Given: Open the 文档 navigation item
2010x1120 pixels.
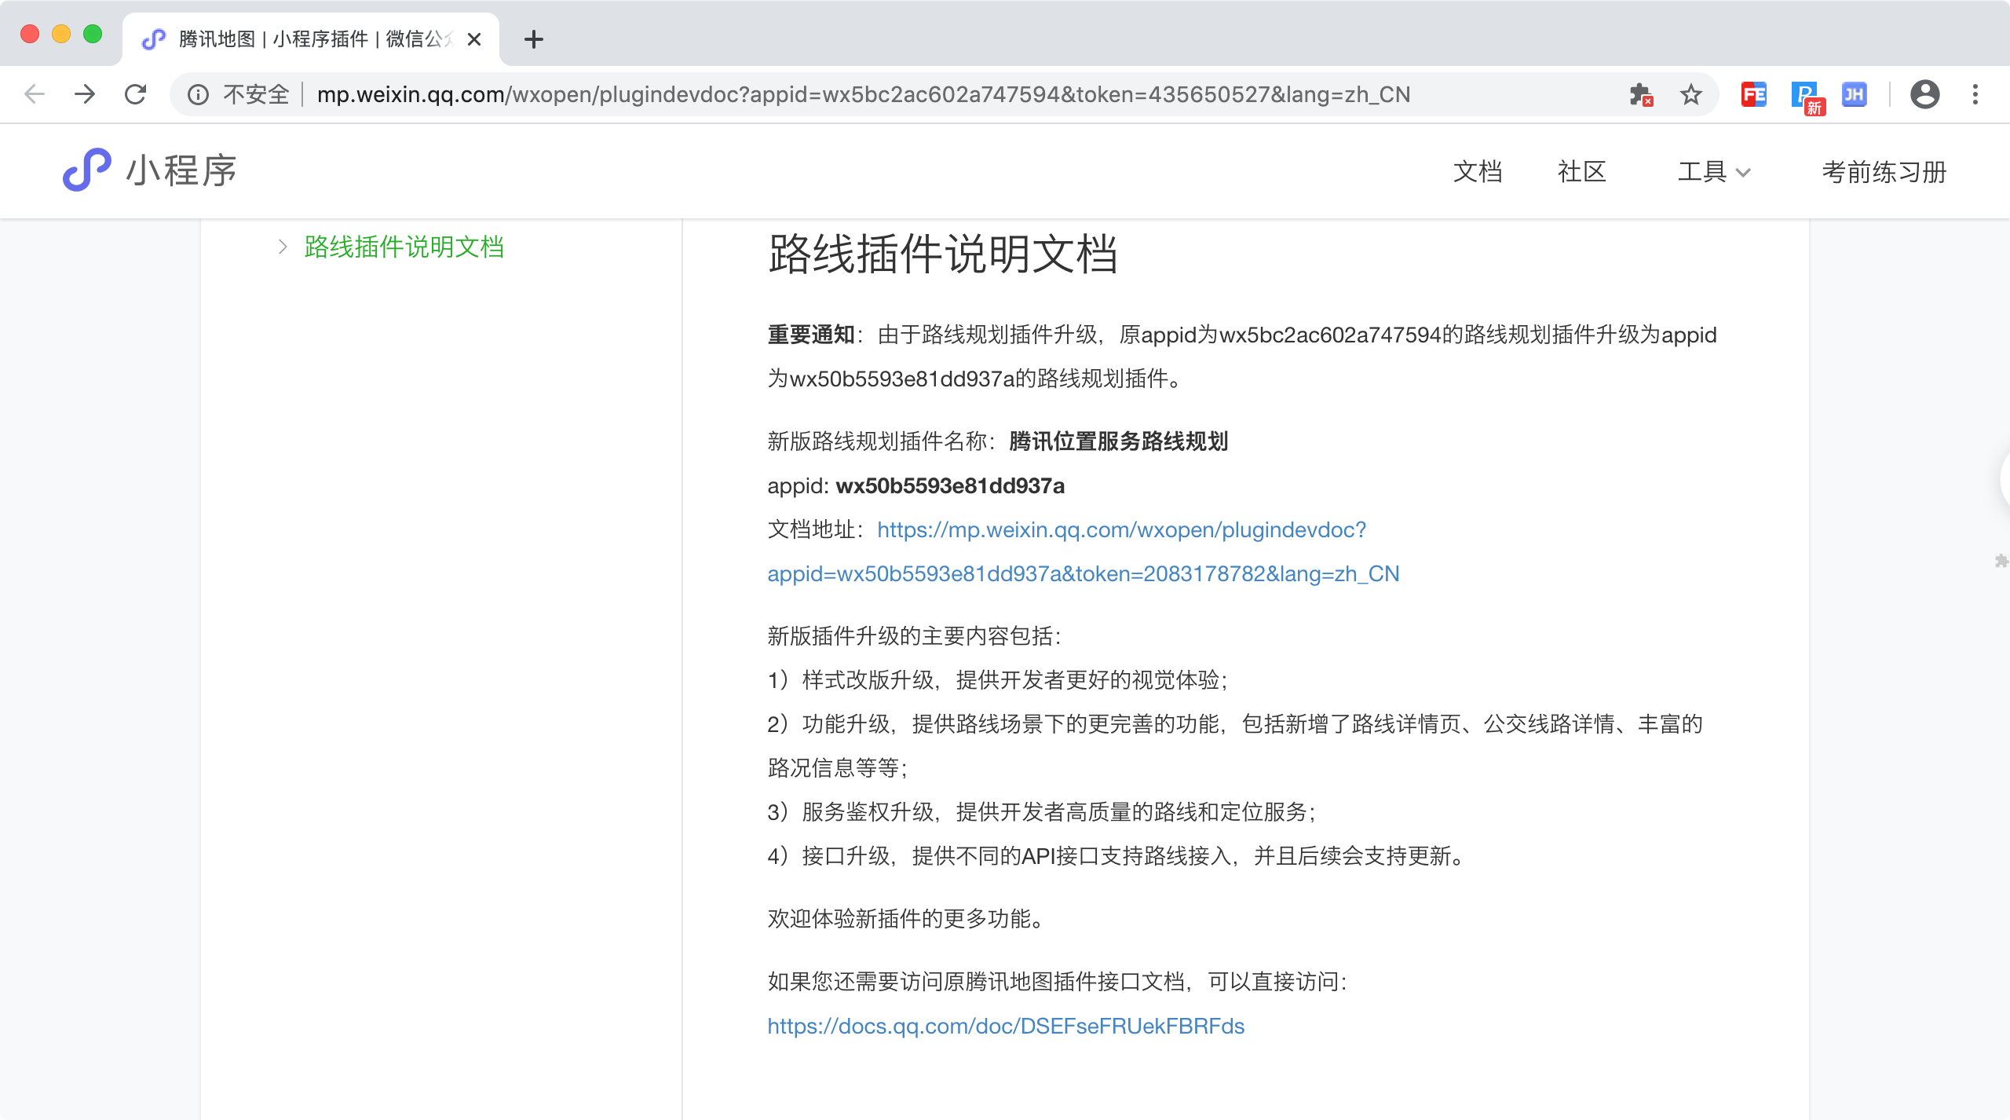Looking at the screenshot, I should 1477,172.
